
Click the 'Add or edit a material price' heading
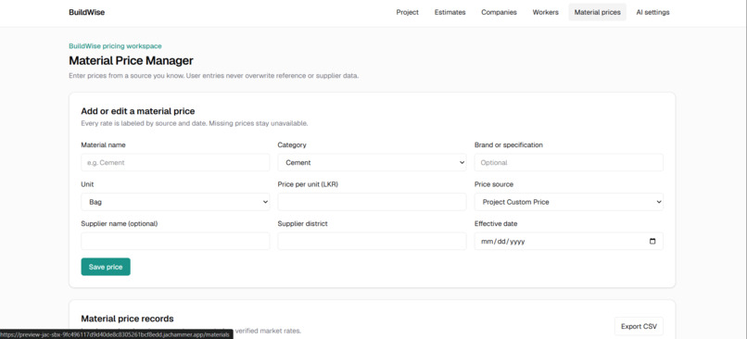[138, 111]
